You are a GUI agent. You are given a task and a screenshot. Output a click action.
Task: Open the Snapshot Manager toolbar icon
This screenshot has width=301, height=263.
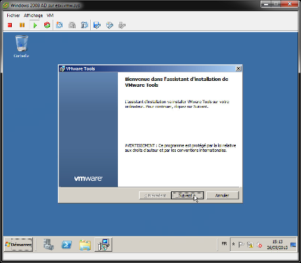[84, 25]
